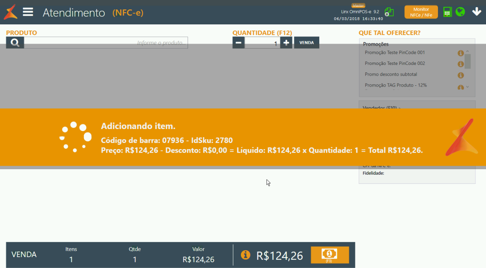
Task: Show info for Promoção Teste PinCode 001
Action: click(x=461, y=52)
